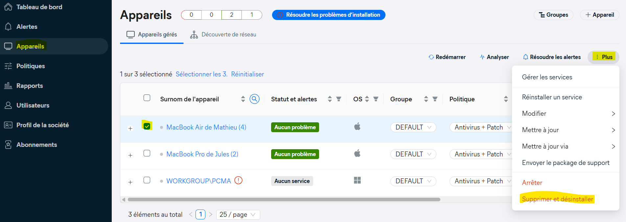626x222 pixels.
Task: Filter the OS column
Action: [376, 99]
